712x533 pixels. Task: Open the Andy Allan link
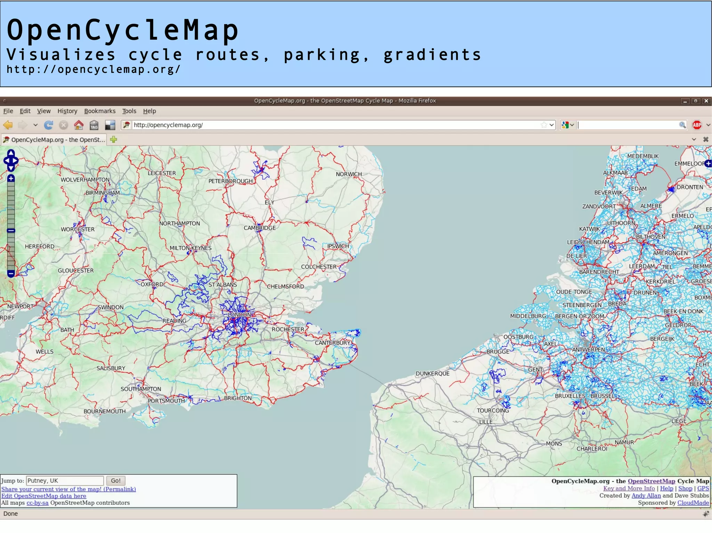pos(646,495)
